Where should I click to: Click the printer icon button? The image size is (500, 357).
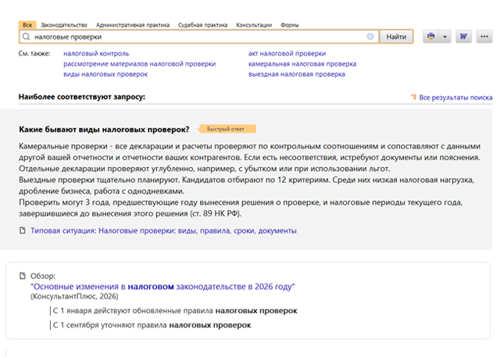coord(430,37)
